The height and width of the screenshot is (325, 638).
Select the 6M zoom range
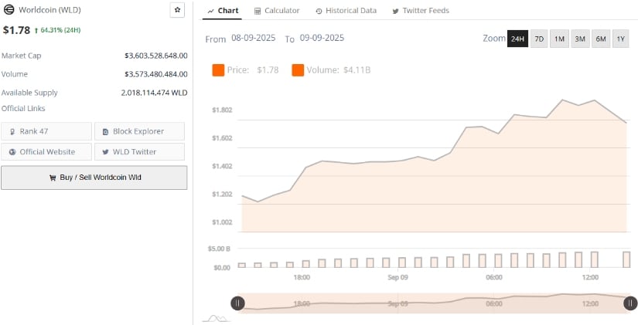(x=601, y=39)
